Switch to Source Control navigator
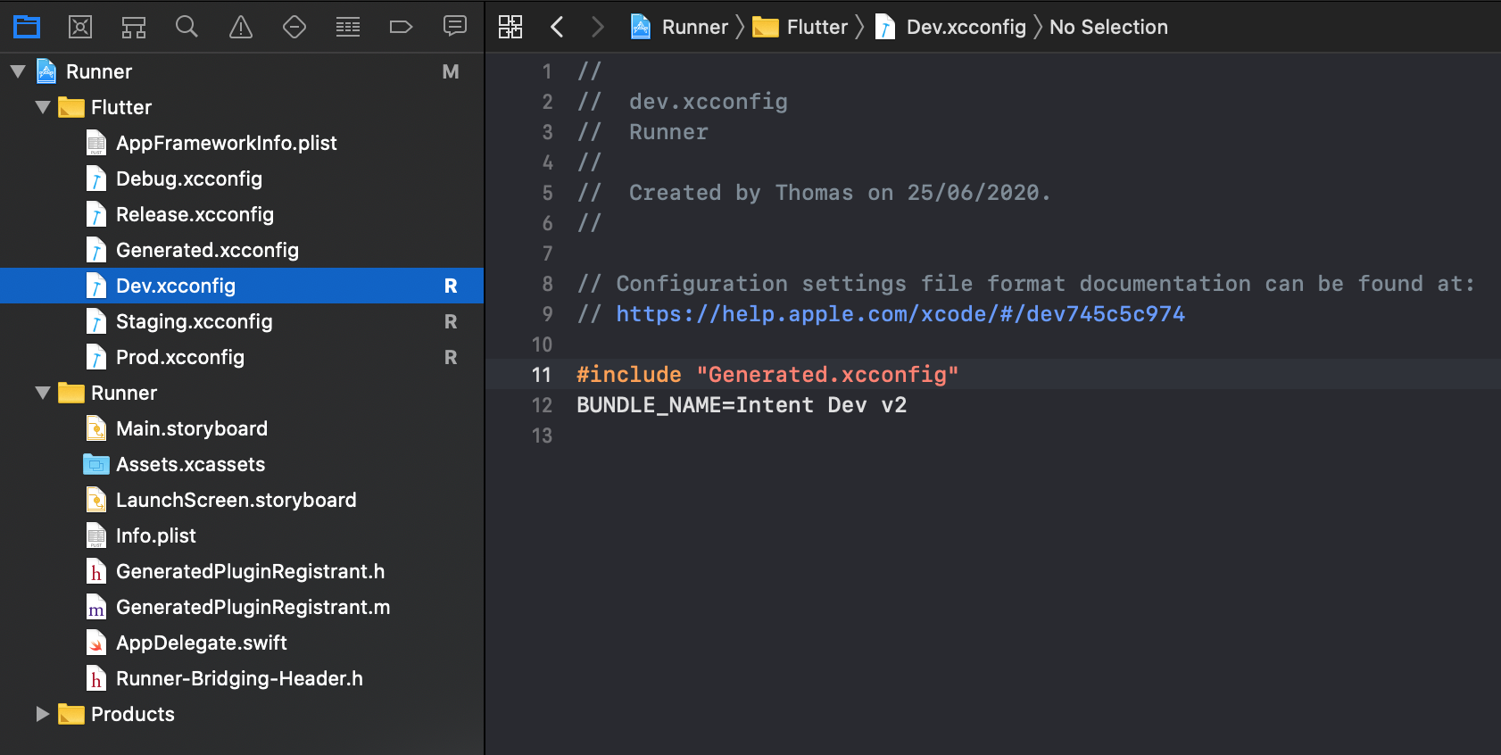This screenshot has width=1501, height=755. coord(80,27)
